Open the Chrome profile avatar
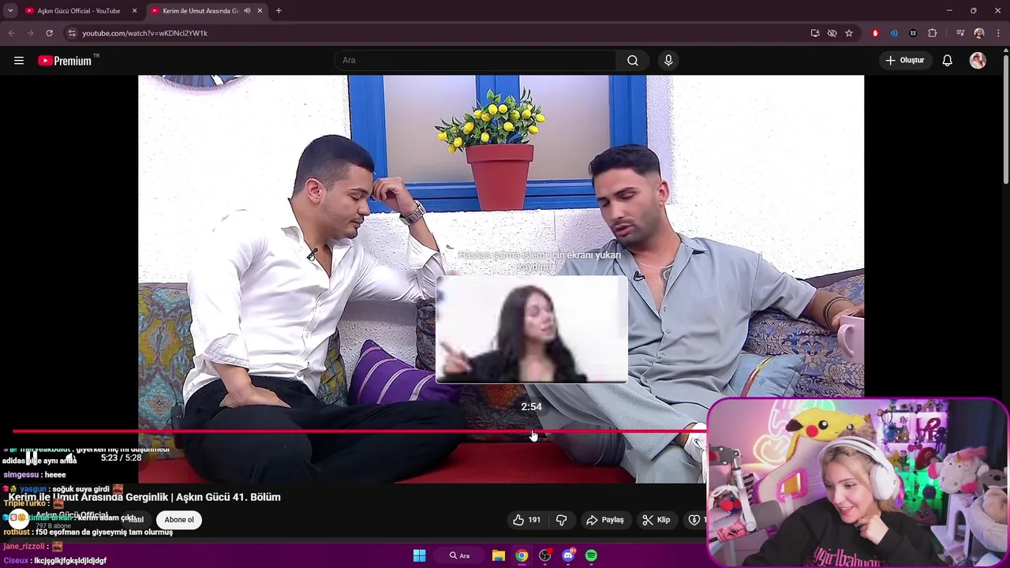 [979, 33]
